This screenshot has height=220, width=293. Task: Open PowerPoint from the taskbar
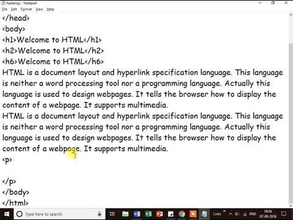pyautogui.click(x=159, y=214)
